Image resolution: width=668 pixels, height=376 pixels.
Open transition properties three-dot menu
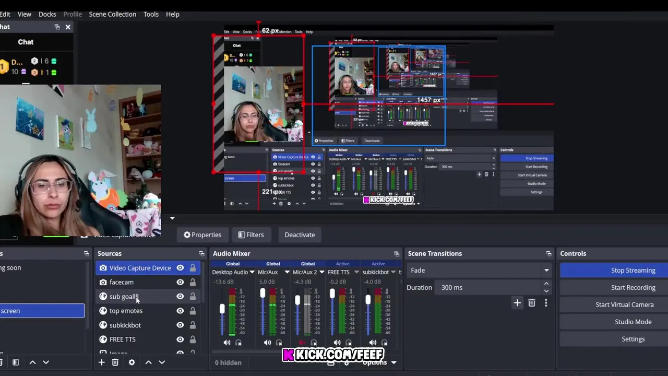(546, 303)
